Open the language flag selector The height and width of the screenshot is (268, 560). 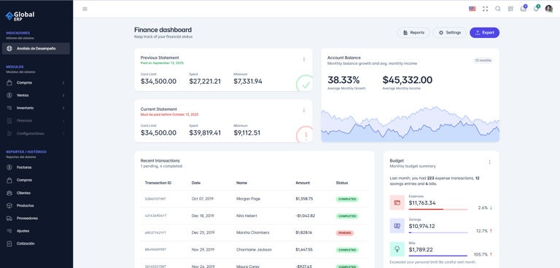[x=472, y=9]
